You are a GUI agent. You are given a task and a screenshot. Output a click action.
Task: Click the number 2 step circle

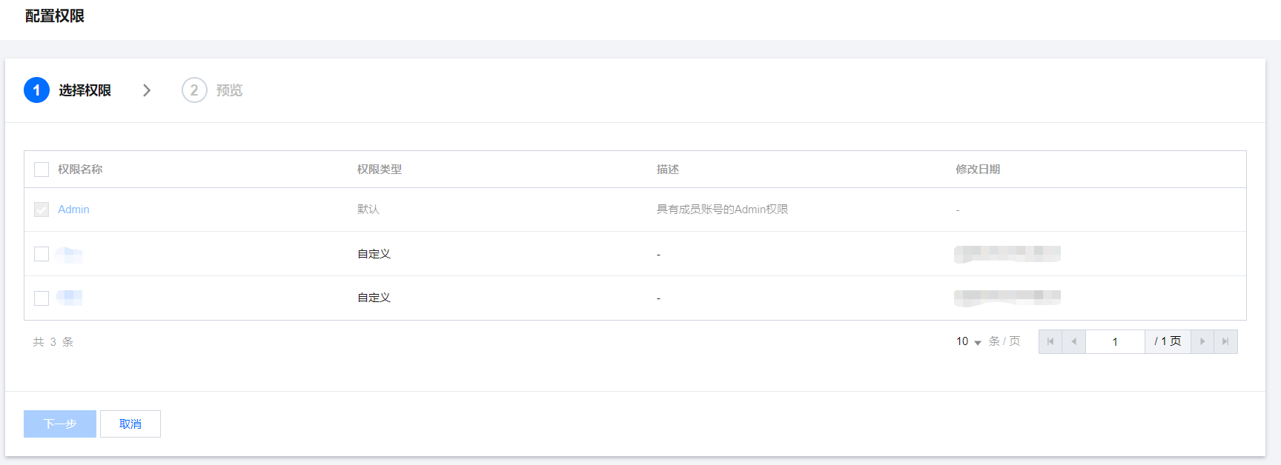pos(194,90)
